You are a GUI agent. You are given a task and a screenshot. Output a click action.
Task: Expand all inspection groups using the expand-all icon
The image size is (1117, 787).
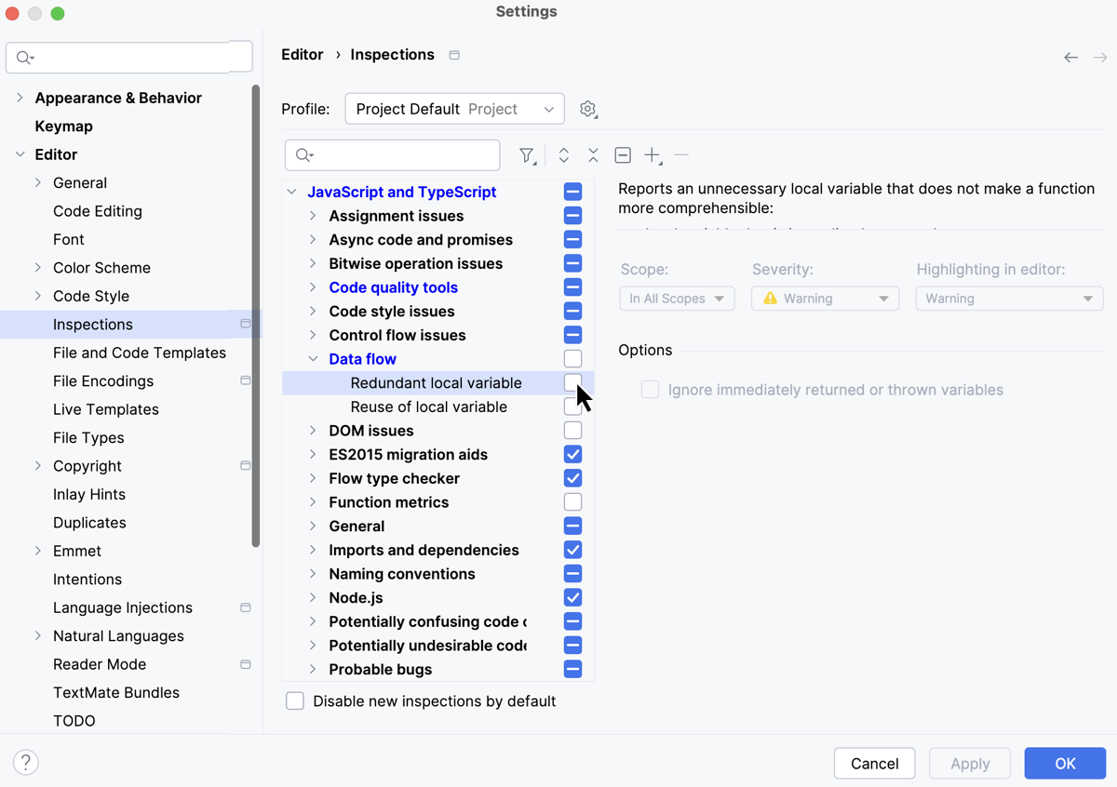pyautogui.click(x=563, y=155)
